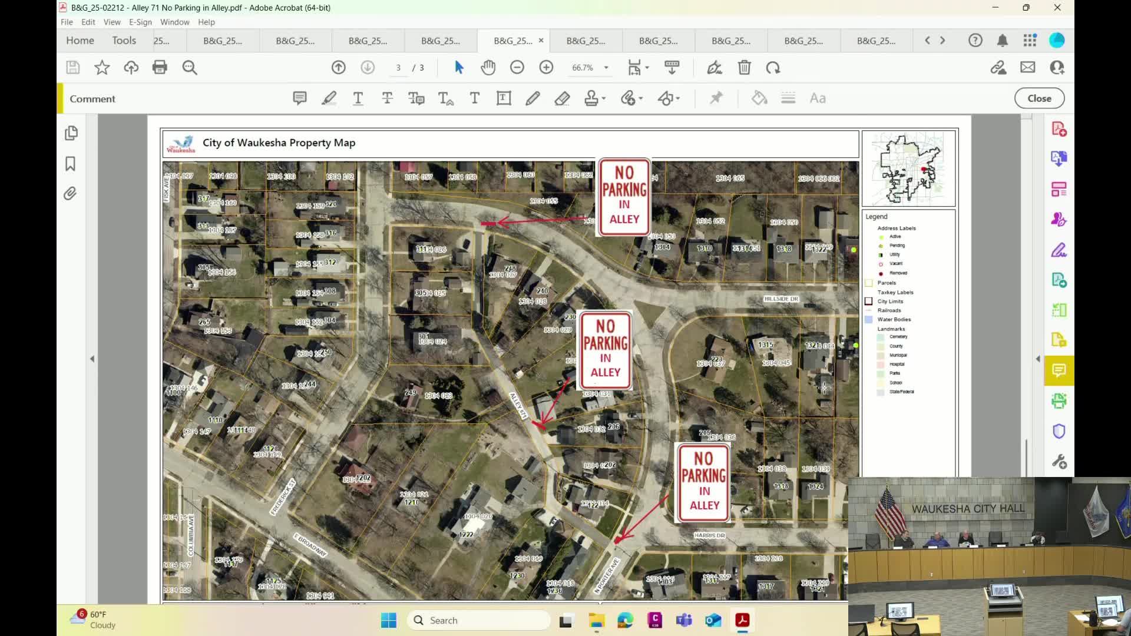
Task: Open the annotation fill color swatch
Action: tap(759, 98)
